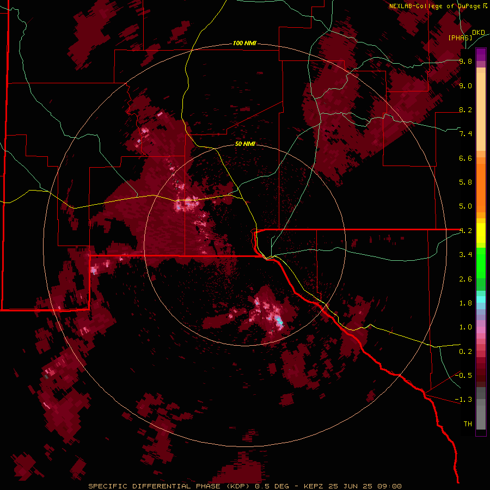Screen dimensions: 490x490
Task: Click the yellow segment of the color bar
Action: [x=481, y=233]
